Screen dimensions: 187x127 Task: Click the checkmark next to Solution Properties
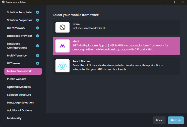38,20
